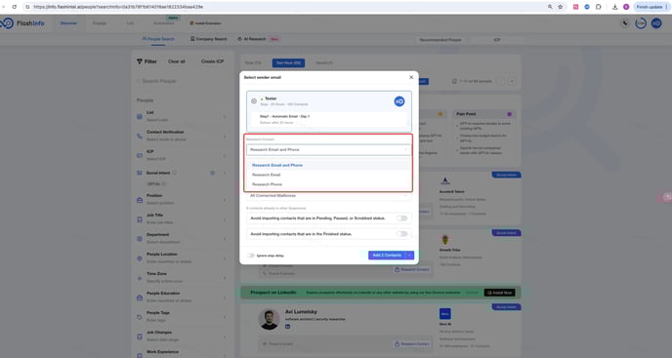This screenshot has height=358, width=672.
Task: Expand the People Location filter chevron
Action: [x=224, y=259]
